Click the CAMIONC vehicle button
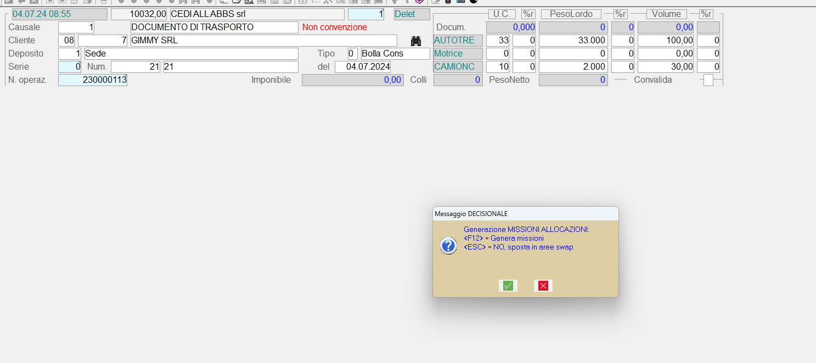This screenshot has width=816, height=363. (x=458, y=67)
